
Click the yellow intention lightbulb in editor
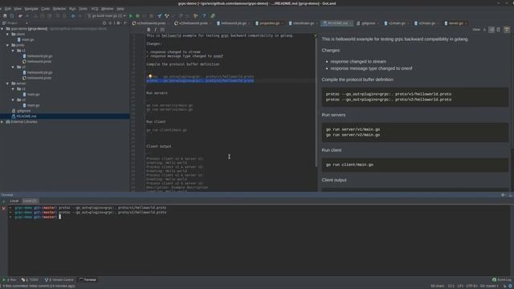pos(150,76)
